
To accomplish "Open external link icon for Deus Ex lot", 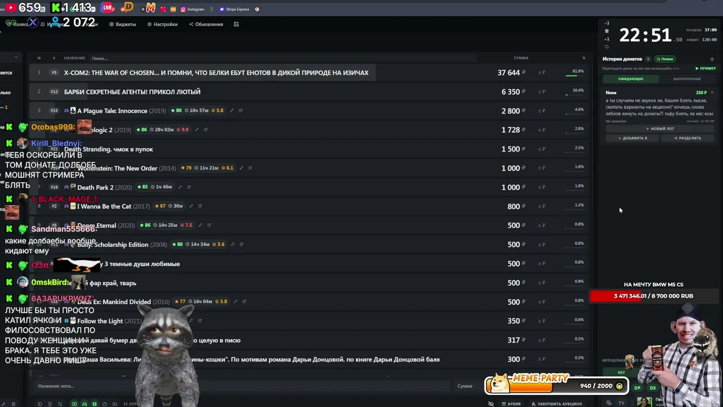I will (244, 302).
